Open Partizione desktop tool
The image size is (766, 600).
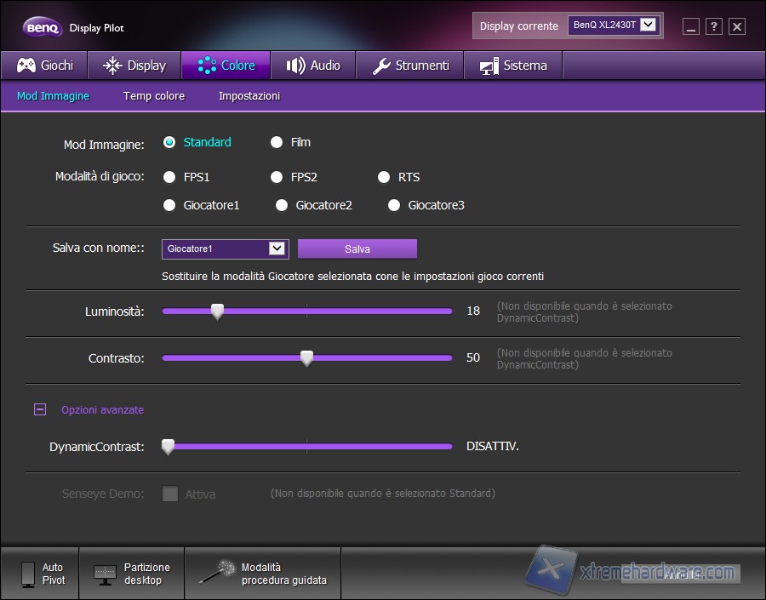pos(106,572)
